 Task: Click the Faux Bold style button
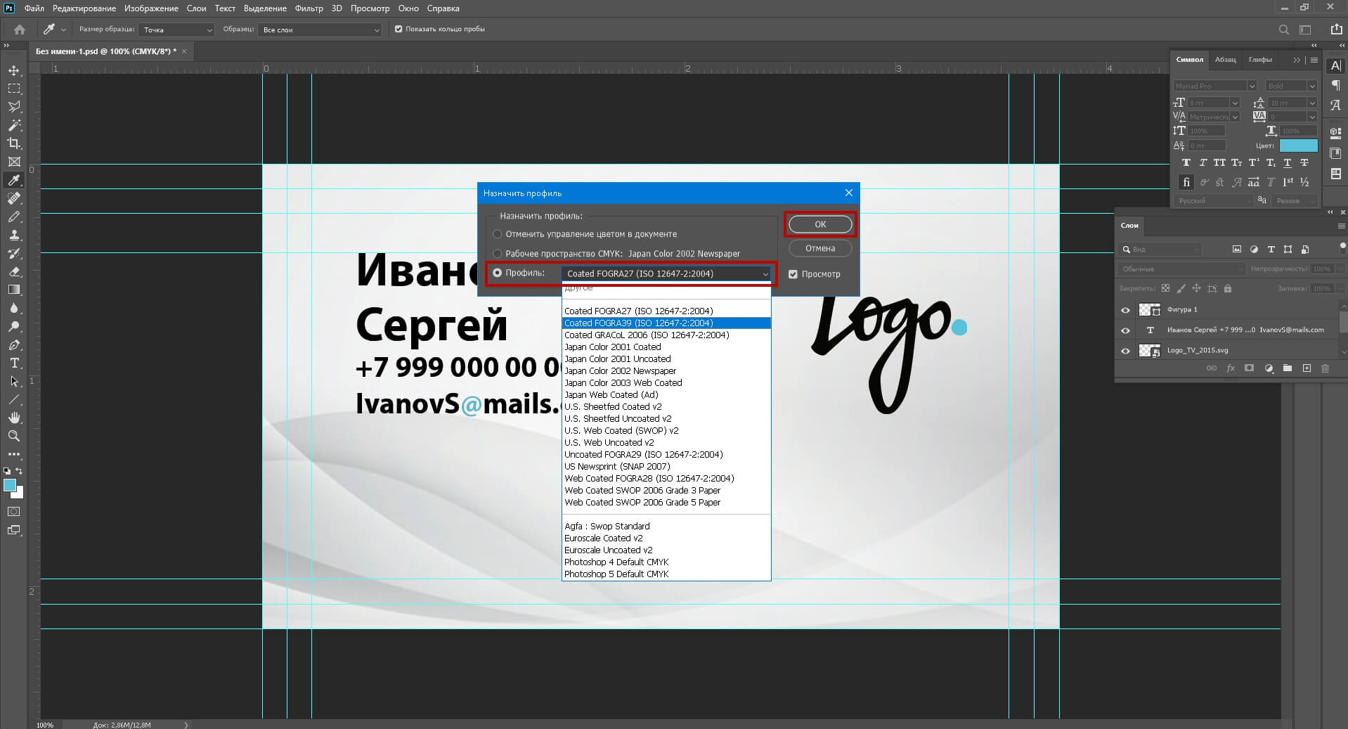pyautogui.click(x=1186, y=162)
